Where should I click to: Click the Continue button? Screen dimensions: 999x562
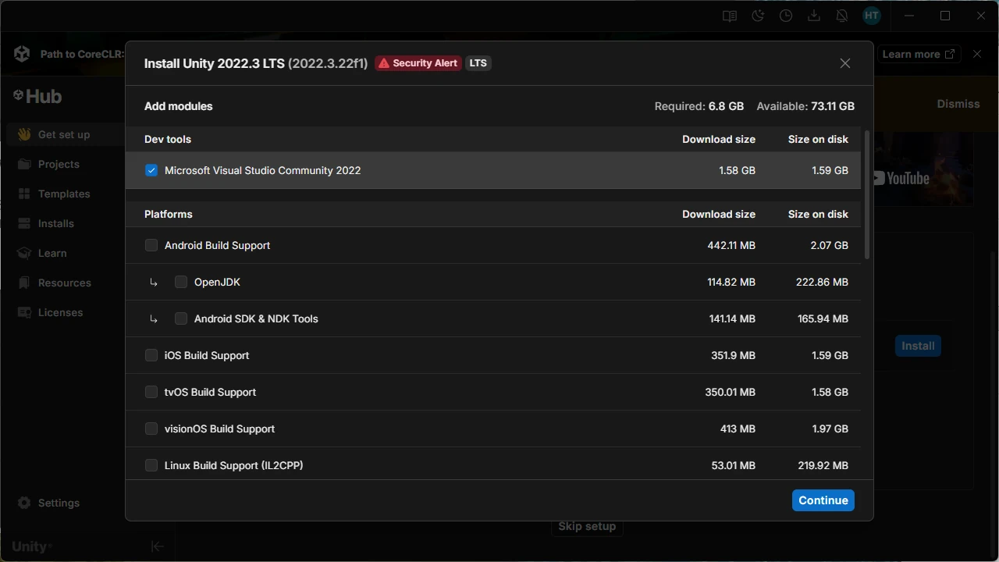pyautogui.click(x=823, y=500)
